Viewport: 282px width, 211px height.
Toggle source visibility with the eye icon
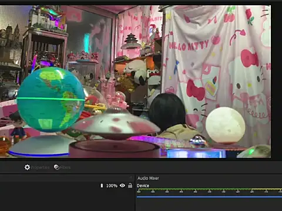point(122,185)
